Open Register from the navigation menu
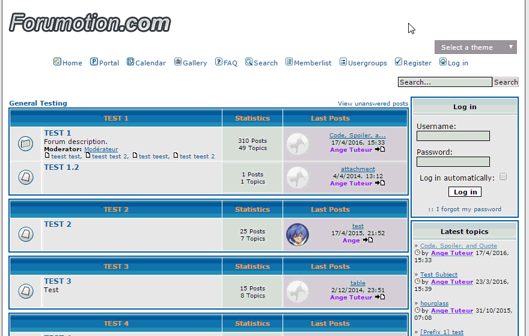529x336 pixels. [417, 63]
